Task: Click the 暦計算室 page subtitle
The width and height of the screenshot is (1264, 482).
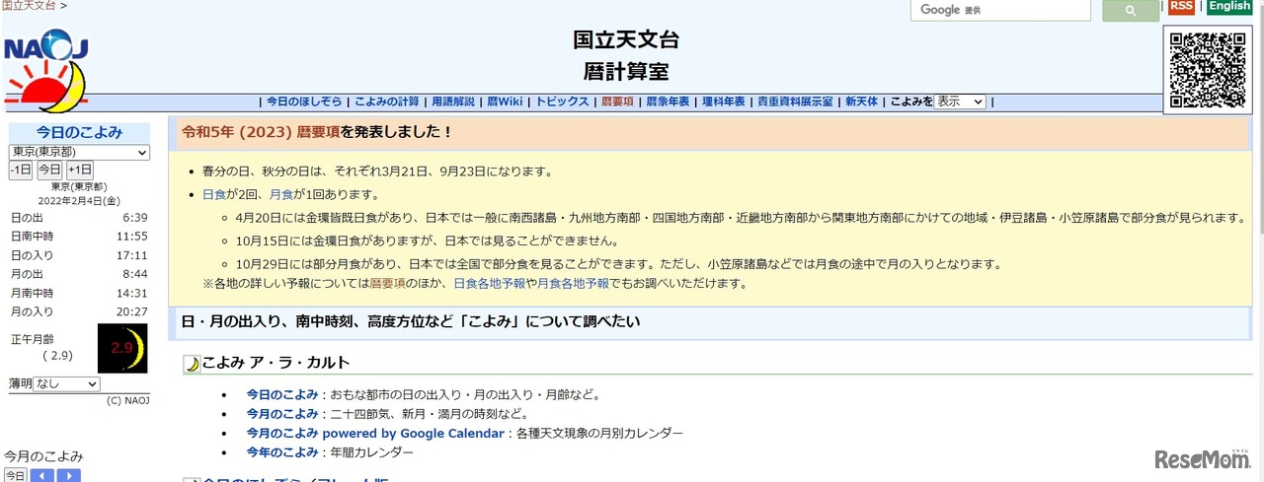Action: (626, 72)
